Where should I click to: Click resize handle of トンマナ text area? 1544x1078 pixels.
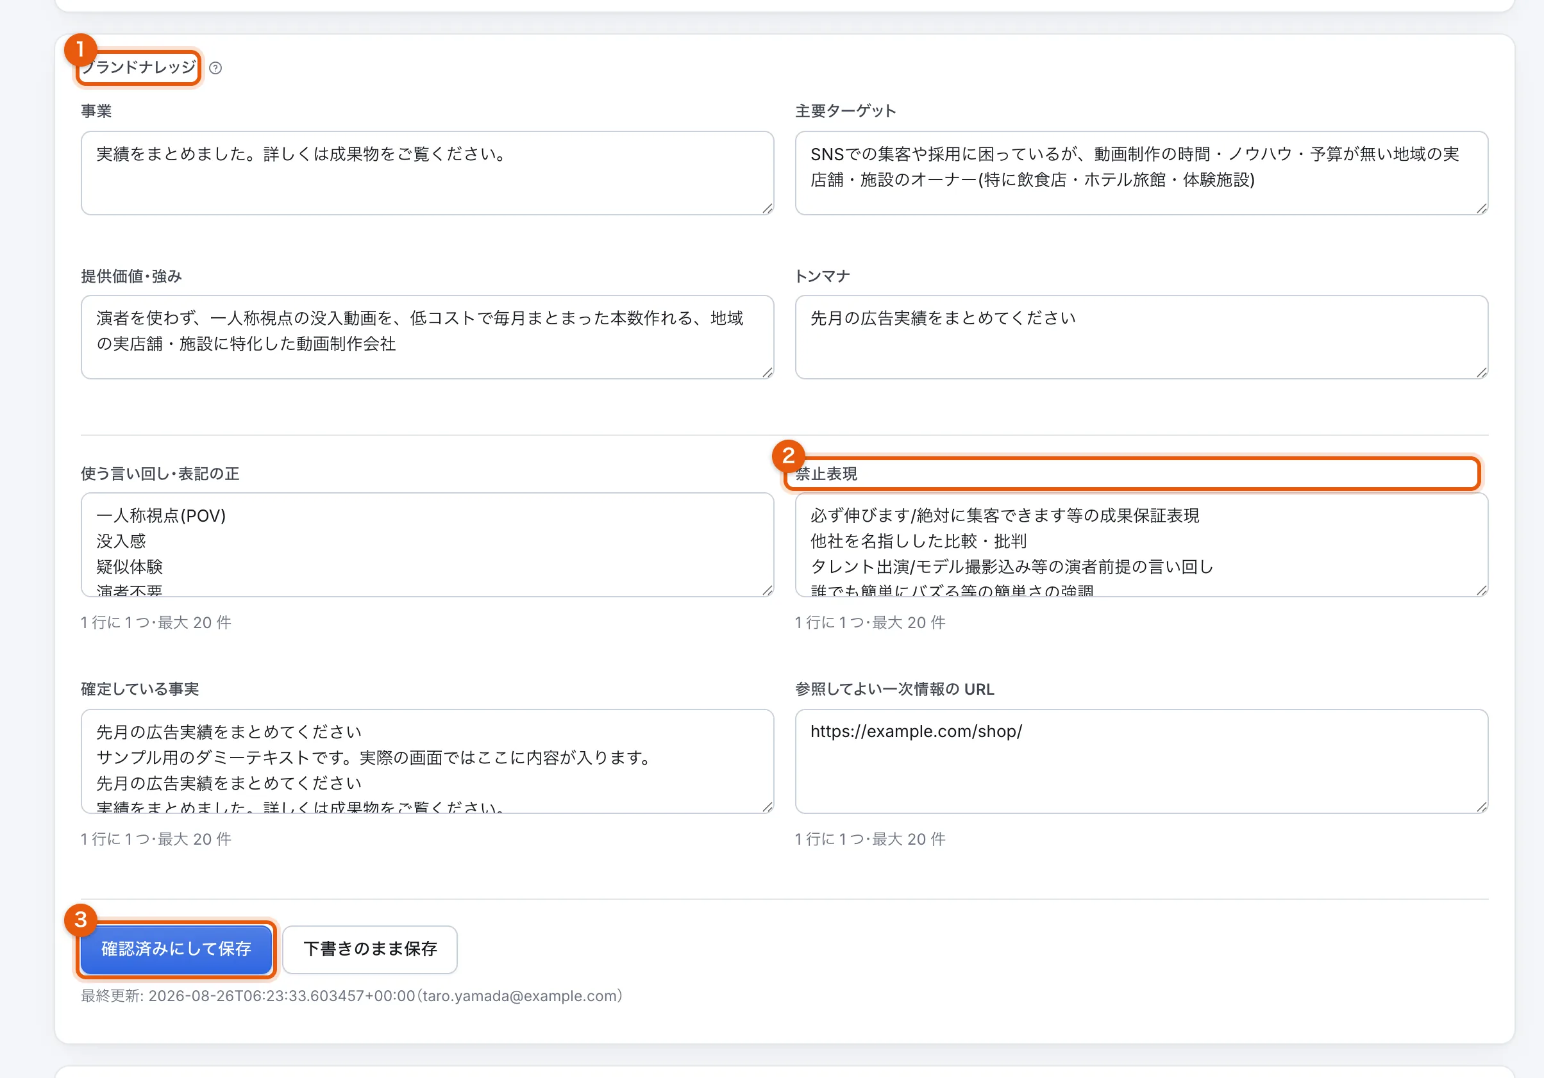tap(1481, 372)
